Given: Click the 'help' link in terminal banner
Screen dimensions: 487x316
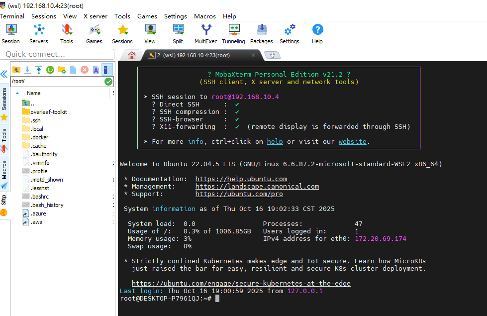Looking at the screenshot, I should 275,142.
